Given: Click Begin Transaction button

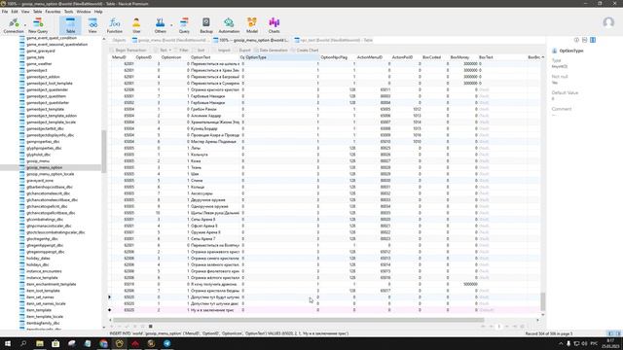Looking at the screenshot, I should coord(128,51).
